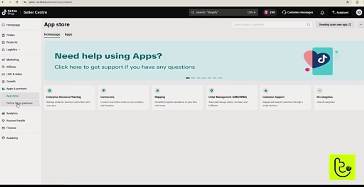Select TikTok Shop partners in sidebar
This screenshot has width=364, height=187.
pos(20,103)
